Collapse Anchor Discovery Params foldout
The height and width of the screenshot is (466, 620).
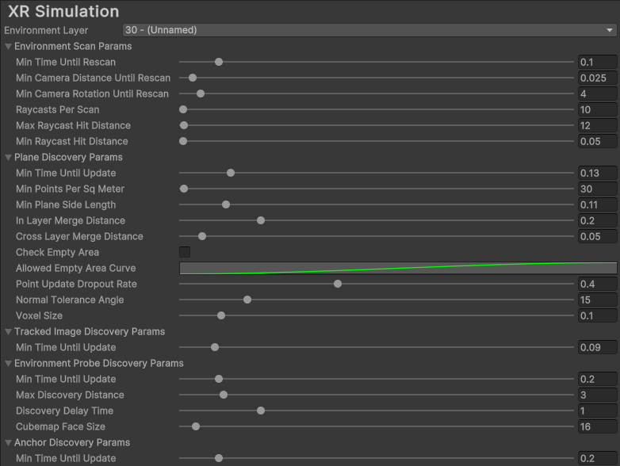tap(9, 442)
